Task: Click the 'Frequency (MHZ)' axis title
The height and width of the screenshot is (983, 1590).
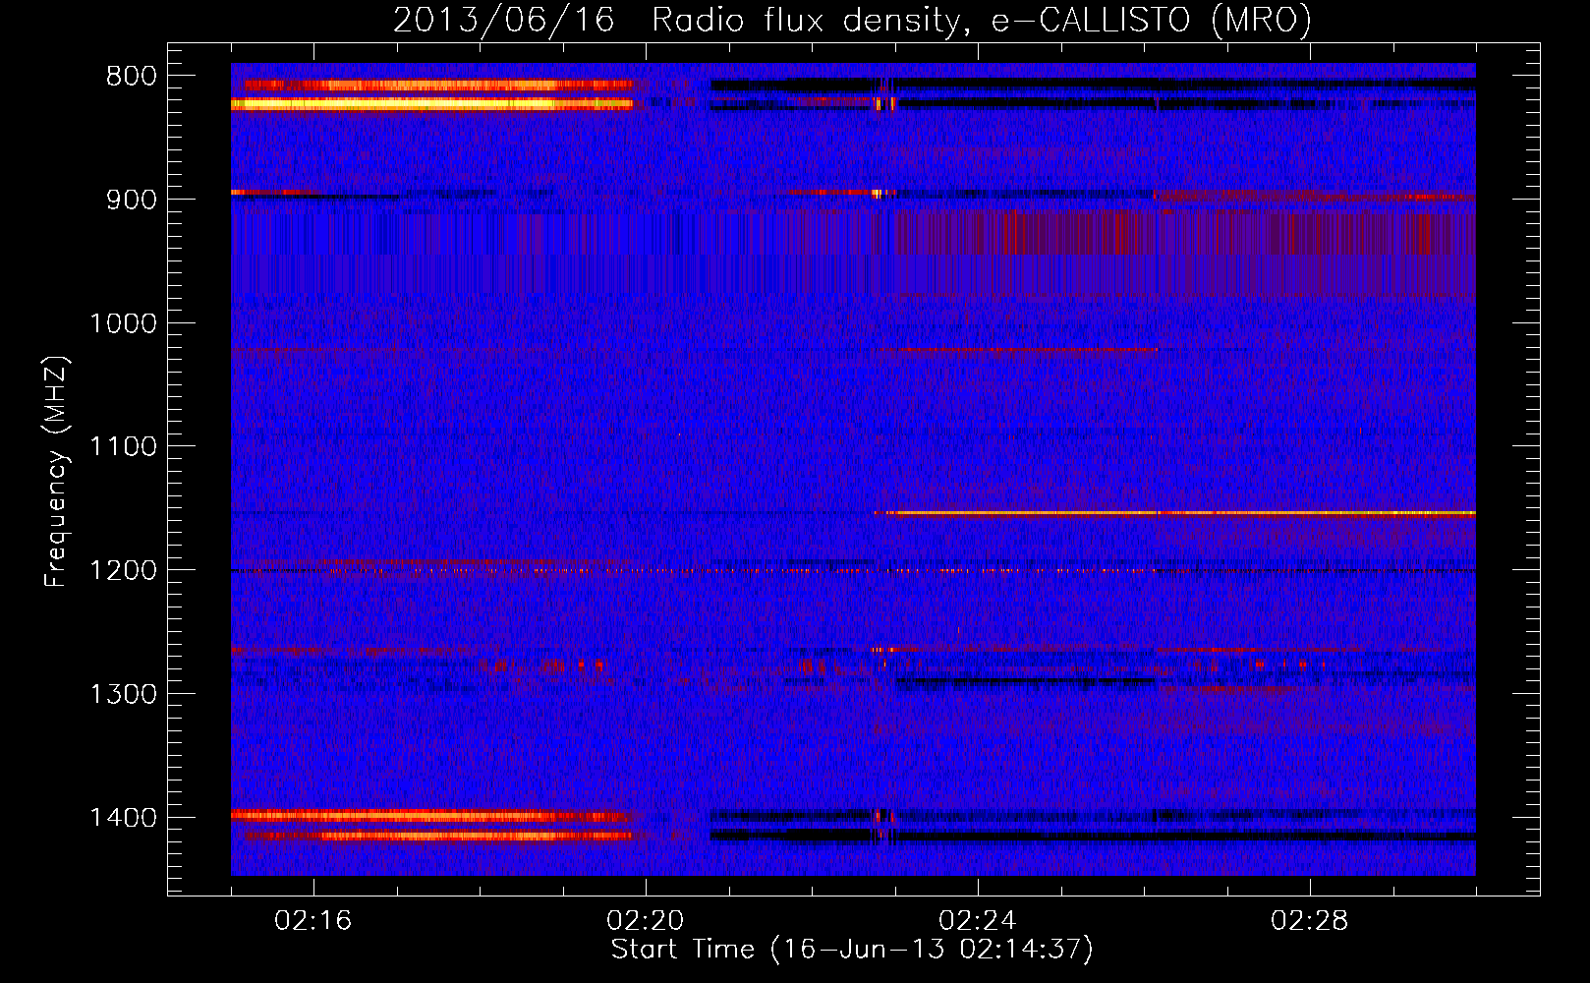Action: coord(57,472)
